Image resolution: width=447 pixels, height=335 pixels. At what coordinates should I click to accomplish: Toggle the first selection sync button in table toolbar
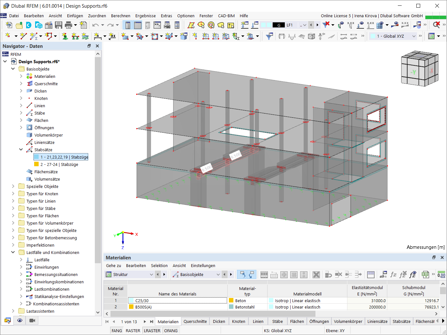pos(242,274)
